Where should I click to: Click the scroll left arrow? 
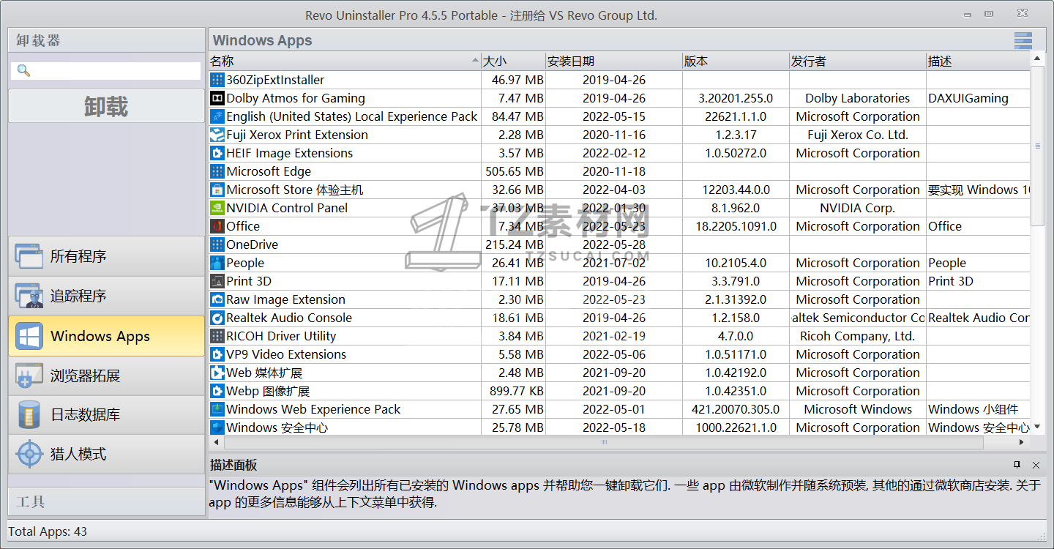[216, 442]
